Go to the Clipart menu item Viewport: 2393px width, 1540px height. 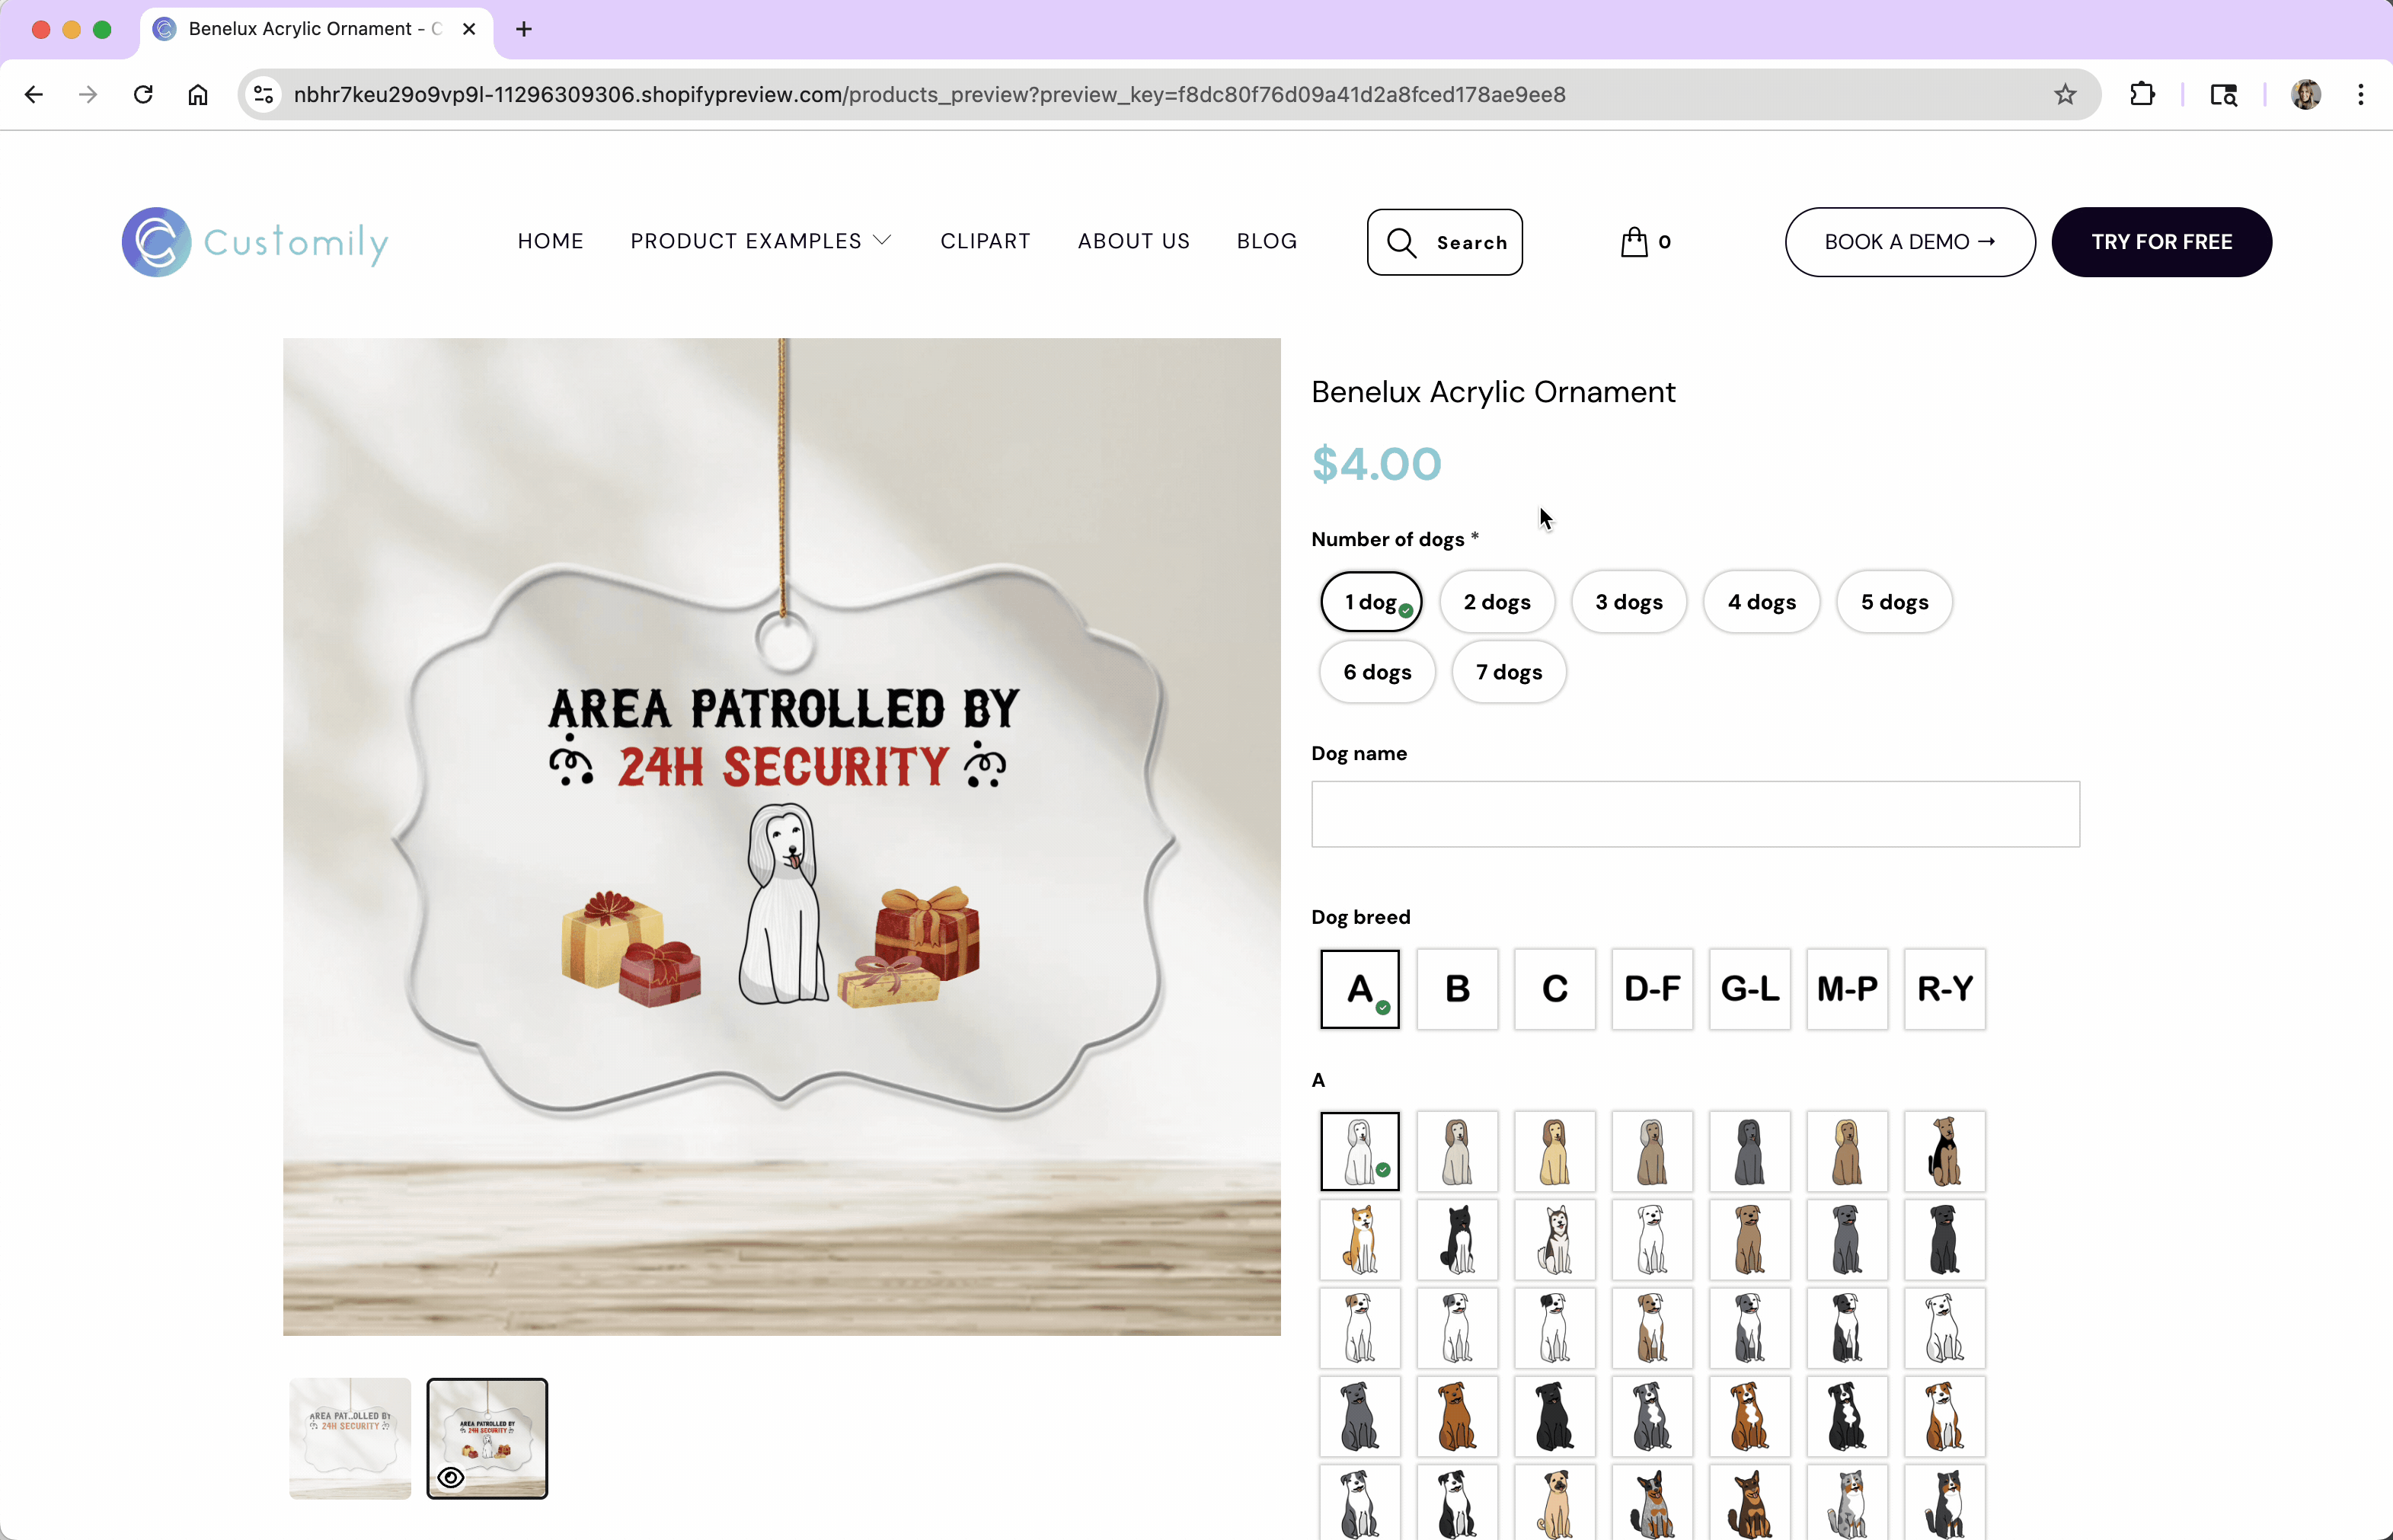(x=985, y=241)
